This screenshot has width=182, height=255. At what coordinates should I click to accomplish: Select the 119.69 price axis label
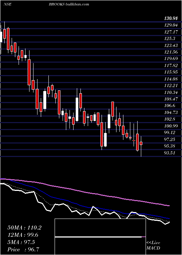point(171,59)
